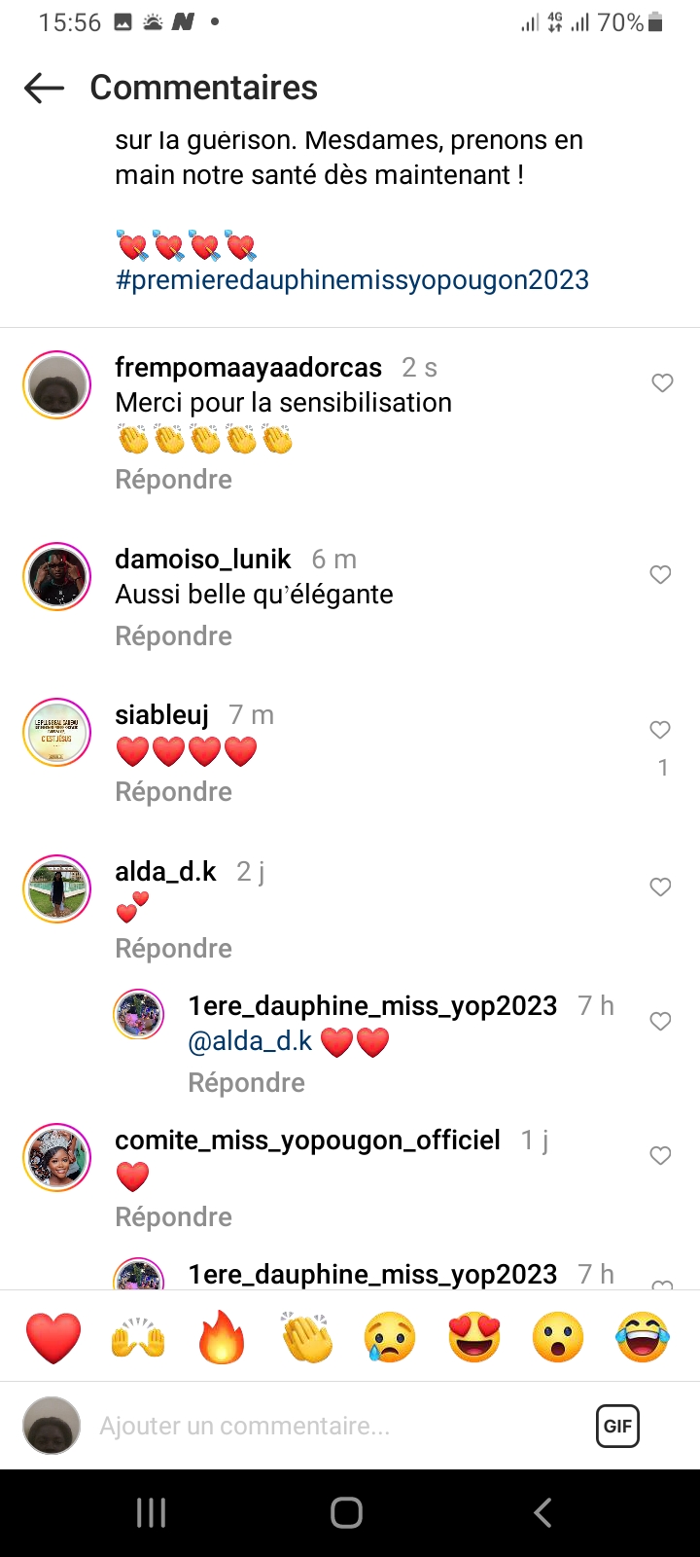Like damoiso_lunik's comment with the heart

click(x=661, y=575)
